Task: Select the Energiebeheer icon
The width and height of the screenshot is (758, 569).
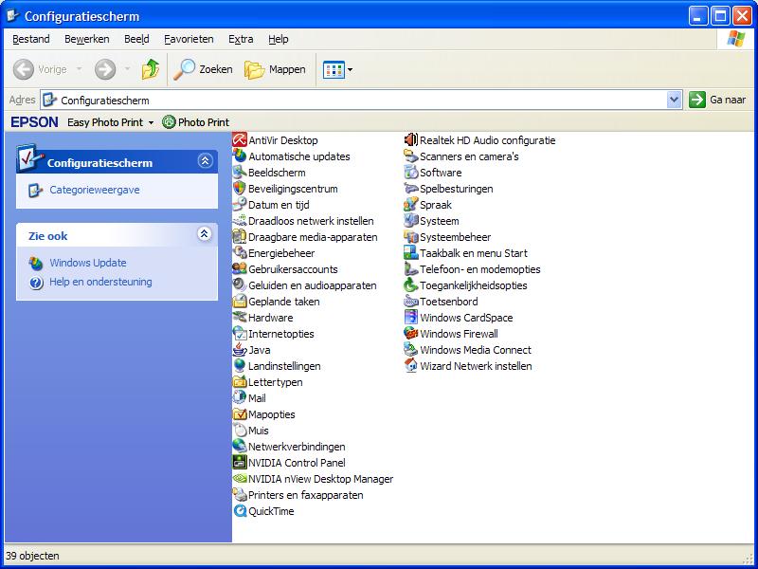Action: 240,253
